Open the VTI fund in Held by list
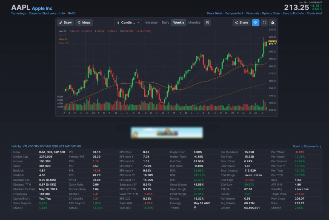 [25, 147]
